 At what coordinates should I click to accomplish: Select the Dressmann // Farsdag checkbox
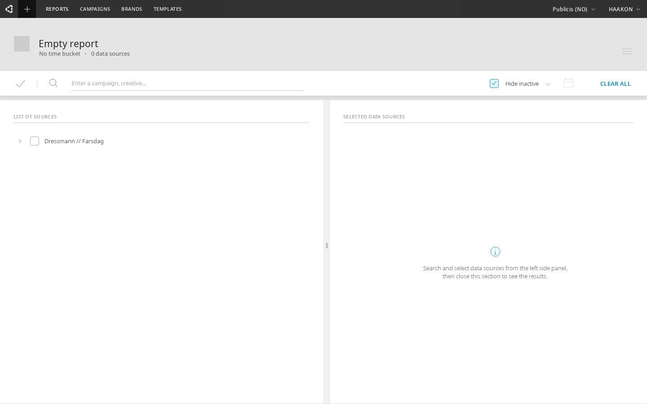pos(35,141)
